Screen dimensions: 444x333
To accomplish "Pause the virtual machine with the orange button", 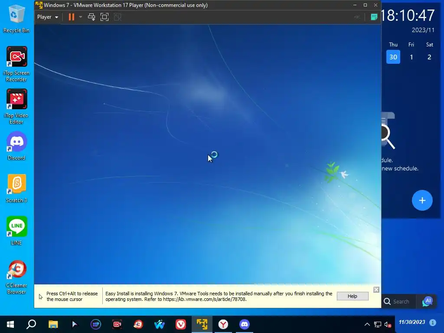I will coord(72,17).
